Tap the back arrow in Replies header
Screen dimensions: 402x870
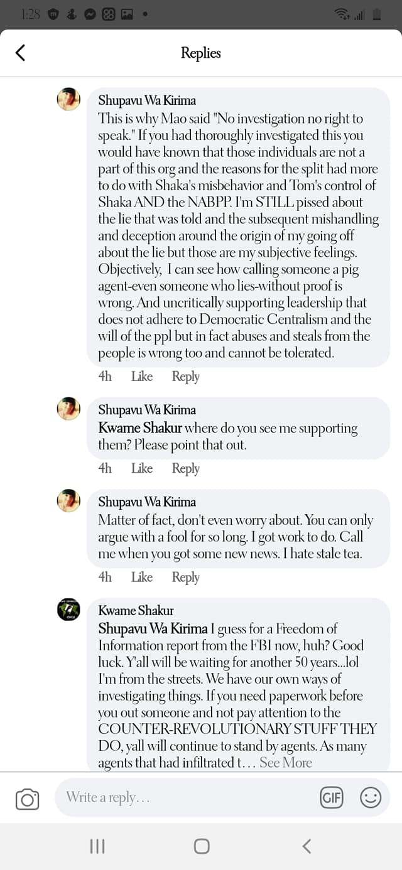(x=20, y=53)
